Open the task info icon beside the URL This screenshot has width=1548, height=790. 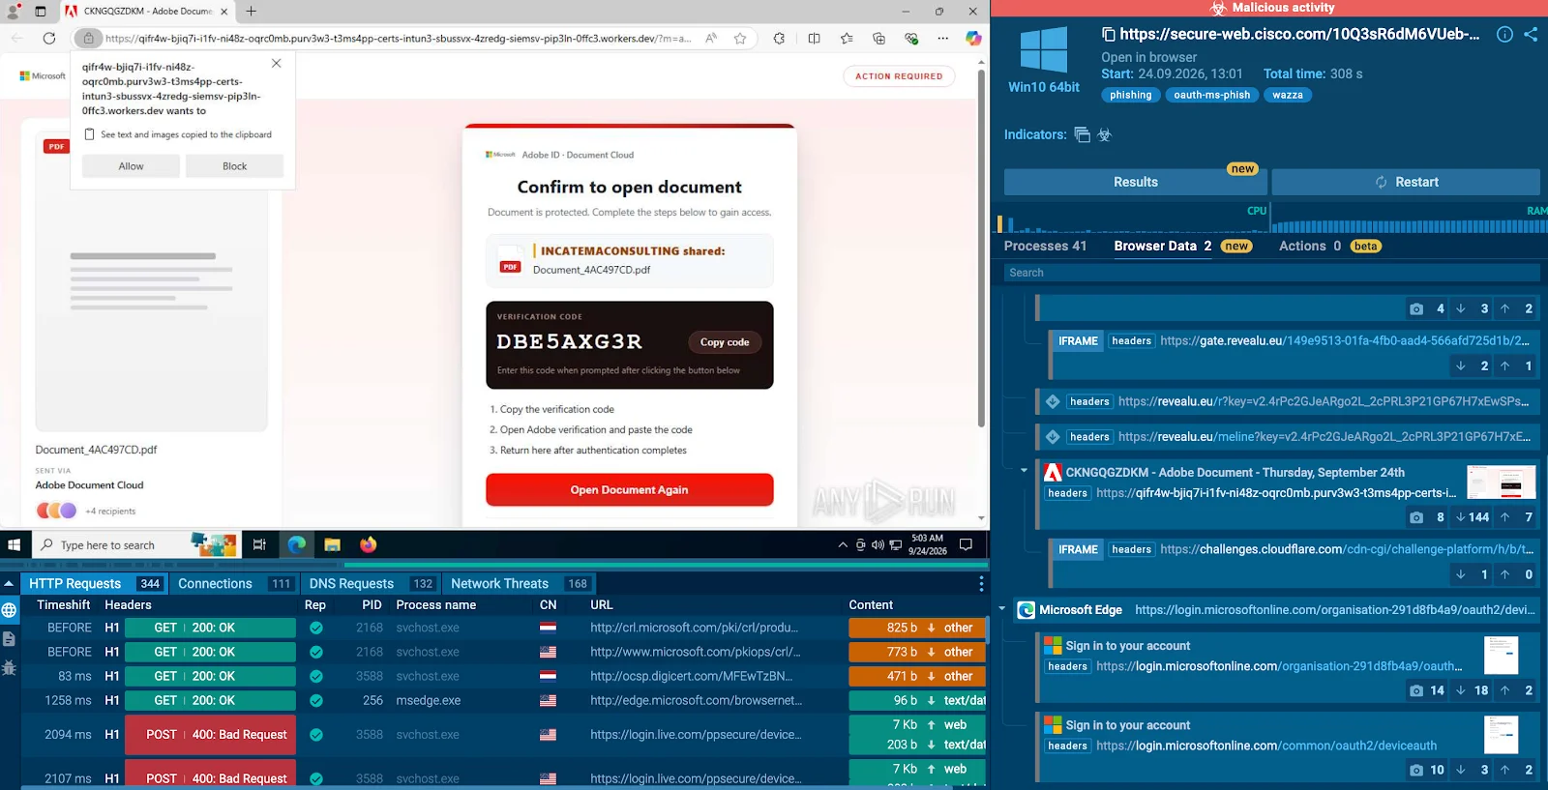point(1504,34)
